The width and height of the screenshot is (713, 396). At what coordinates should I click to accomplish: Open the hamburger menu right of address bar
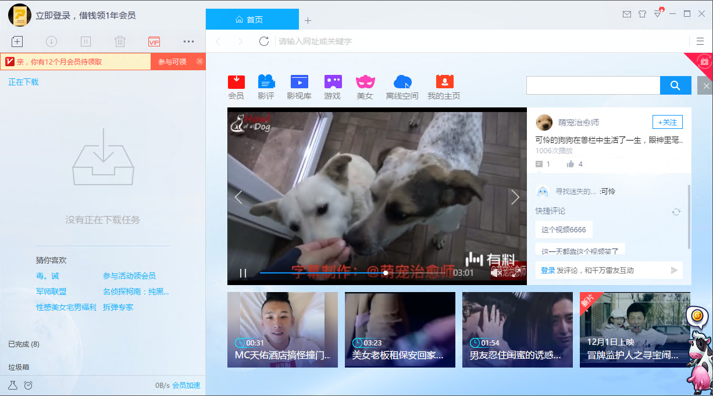[x=700, y=41]
